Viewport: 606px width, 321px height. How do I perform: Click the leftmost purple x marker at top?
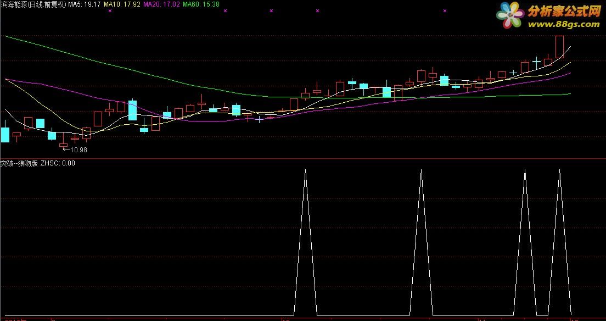pos(110,11)
